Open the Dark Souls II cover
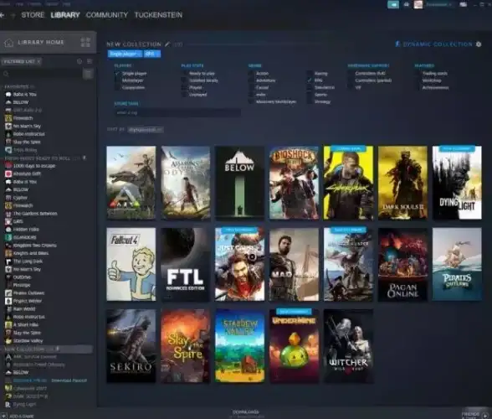Image resolution: width=492 pixels, height=419 pixels. click(403, 183)
